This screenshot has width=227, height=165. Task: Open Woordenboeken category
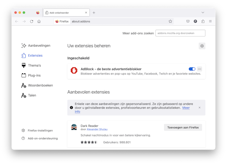[37, 85]
